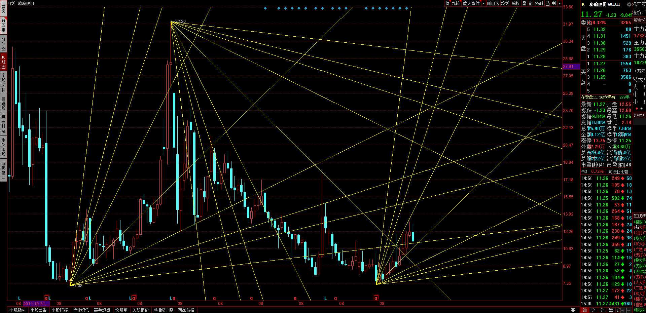Open the 重大事件 dropdown arrow
The height and width of the screenshot is (313, 646).
point(483,3)
